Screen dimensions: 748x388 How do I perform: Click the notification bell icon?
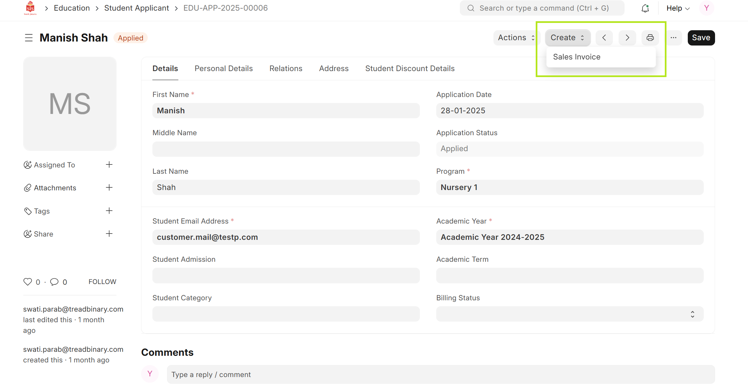point(645,8)
